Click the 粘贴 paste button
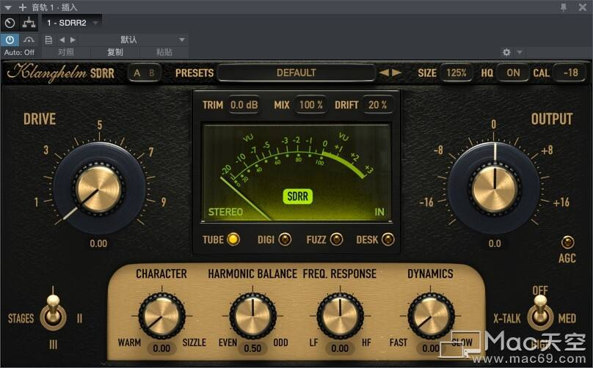The width and height of the screenshot is (593, 368). tap(164, 52)
